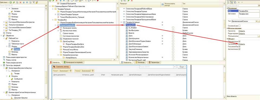Image resolution: width=260 pixels, height=100 pixels.
Task: Toggle the Основной реквизит checkbox
Action: tap(239, 26)
